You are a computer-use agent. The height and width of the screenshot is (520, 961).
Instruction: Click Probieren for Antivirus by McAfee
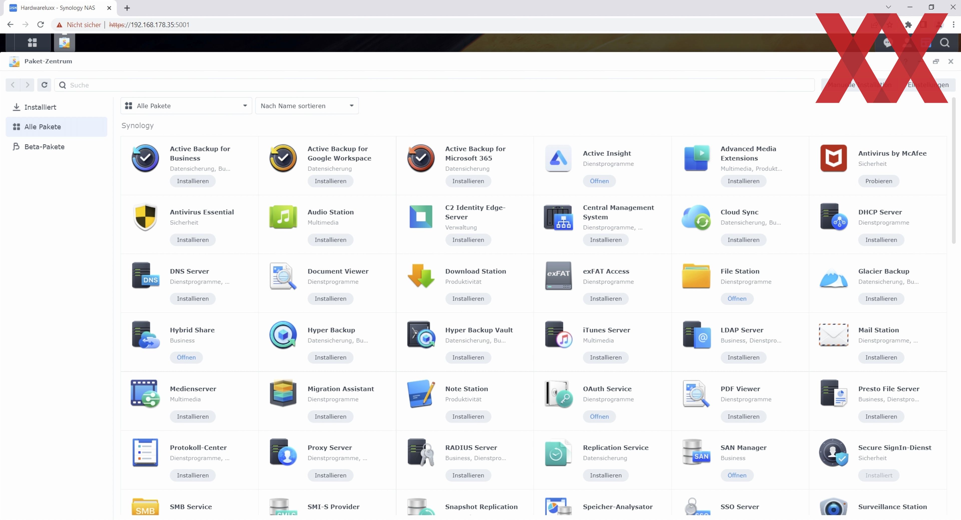pyautogui.click(x=879, y=181)
